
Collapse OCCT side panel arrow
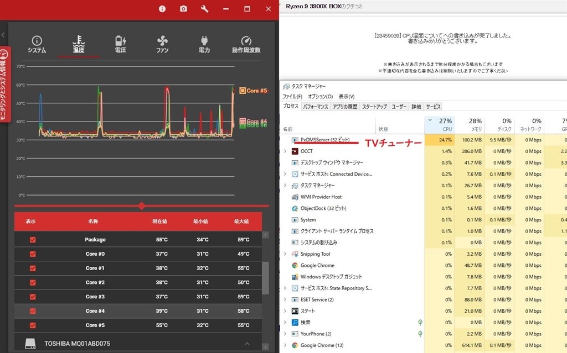(x=3, y=35)
